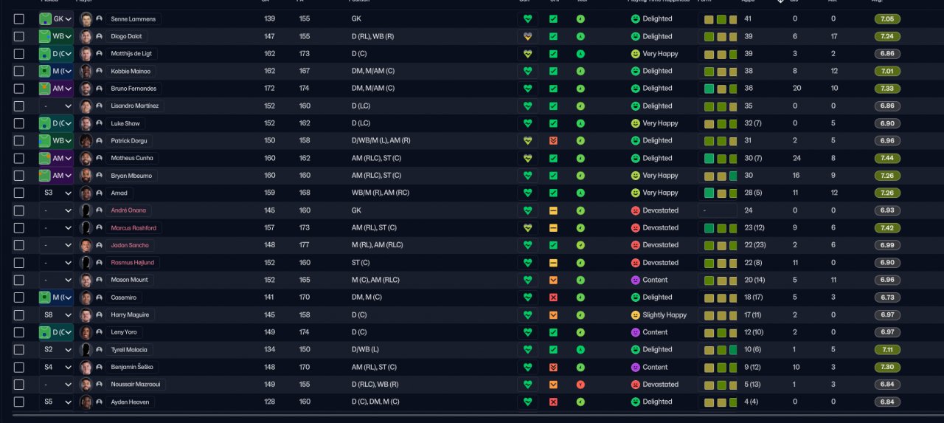Tick the checkbox for Senne Lammens
This screenshot has width=944, height=423.
tap(19, 18)
